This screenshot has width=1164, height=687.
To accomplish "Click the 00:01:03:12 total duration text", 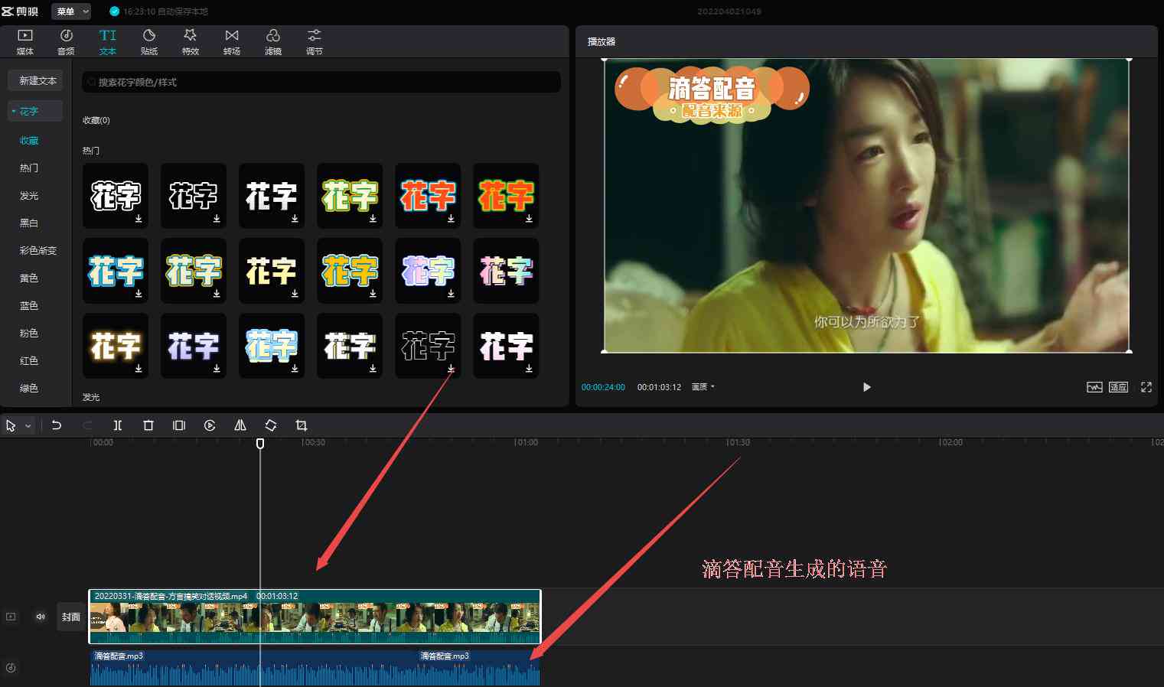I will coord(659,387).
